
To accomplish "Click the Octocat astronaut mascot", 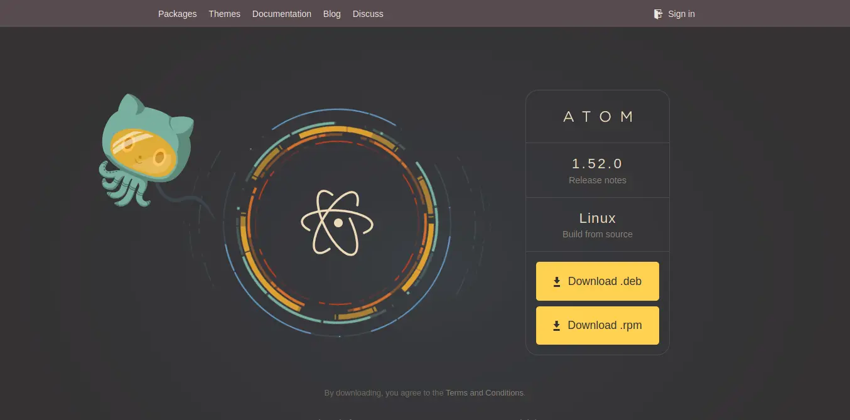I will tap(146, 151).
